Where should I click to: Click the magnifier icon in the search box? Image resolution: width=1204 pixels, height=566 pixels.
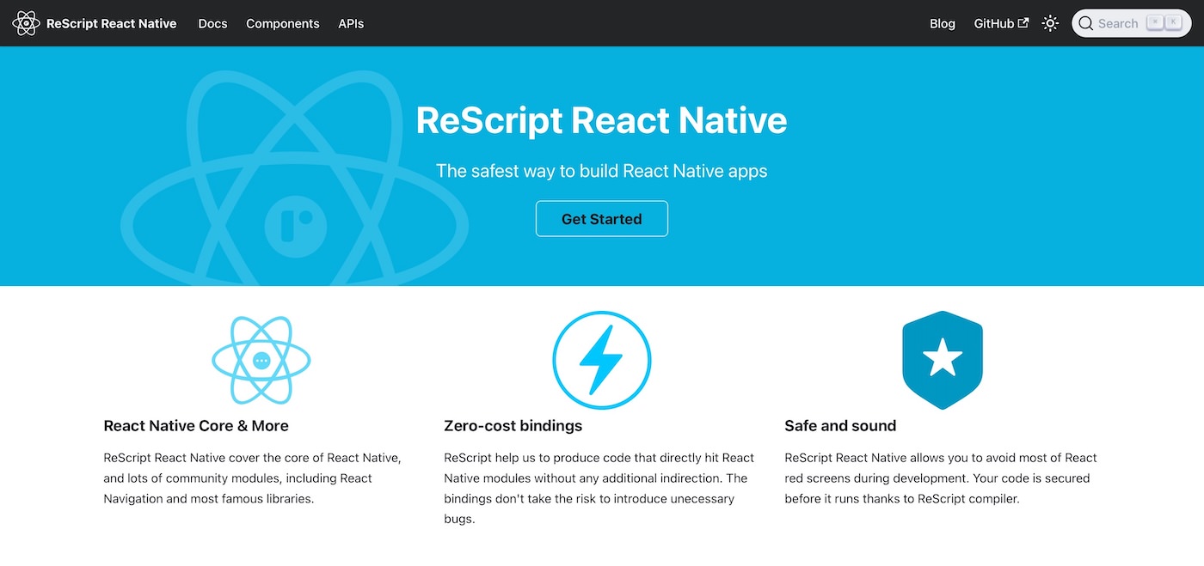(x=1086, y=23)
